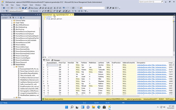176x110 pixels.
Task: Switch to the Messages tab
Action: pyautogui.click(x=56, y=60)
